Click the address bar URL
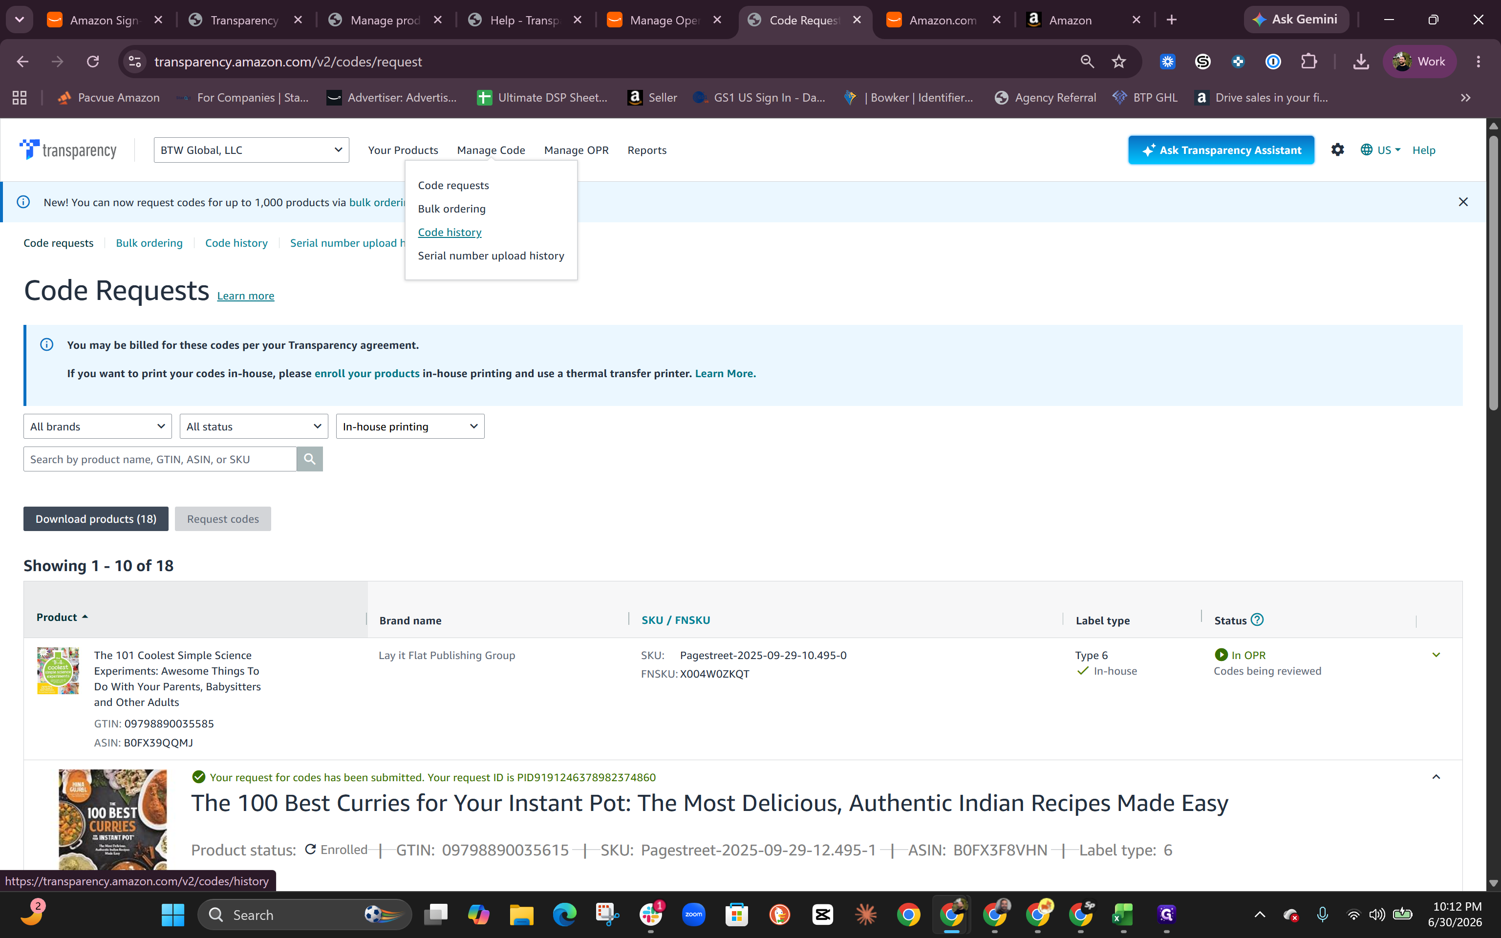1501x938 pixels. click(x=288, y=62)
